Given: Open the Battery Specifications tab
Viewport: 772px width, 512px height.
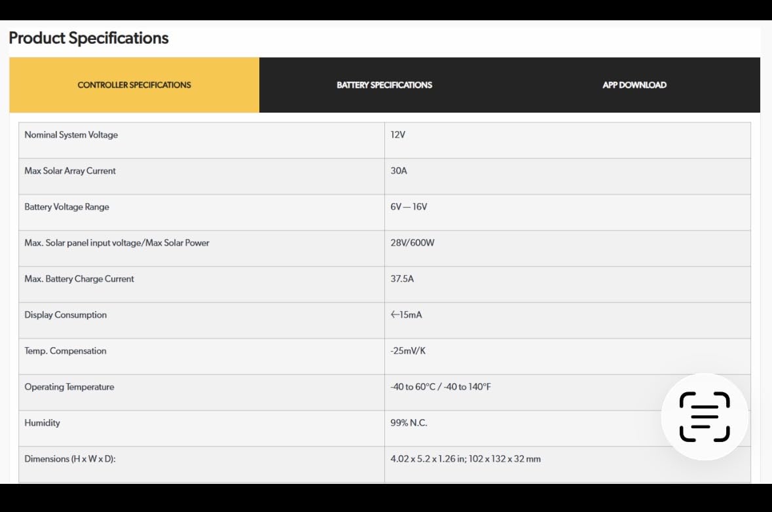Looking at the screenshot, I should coord(384,84).
